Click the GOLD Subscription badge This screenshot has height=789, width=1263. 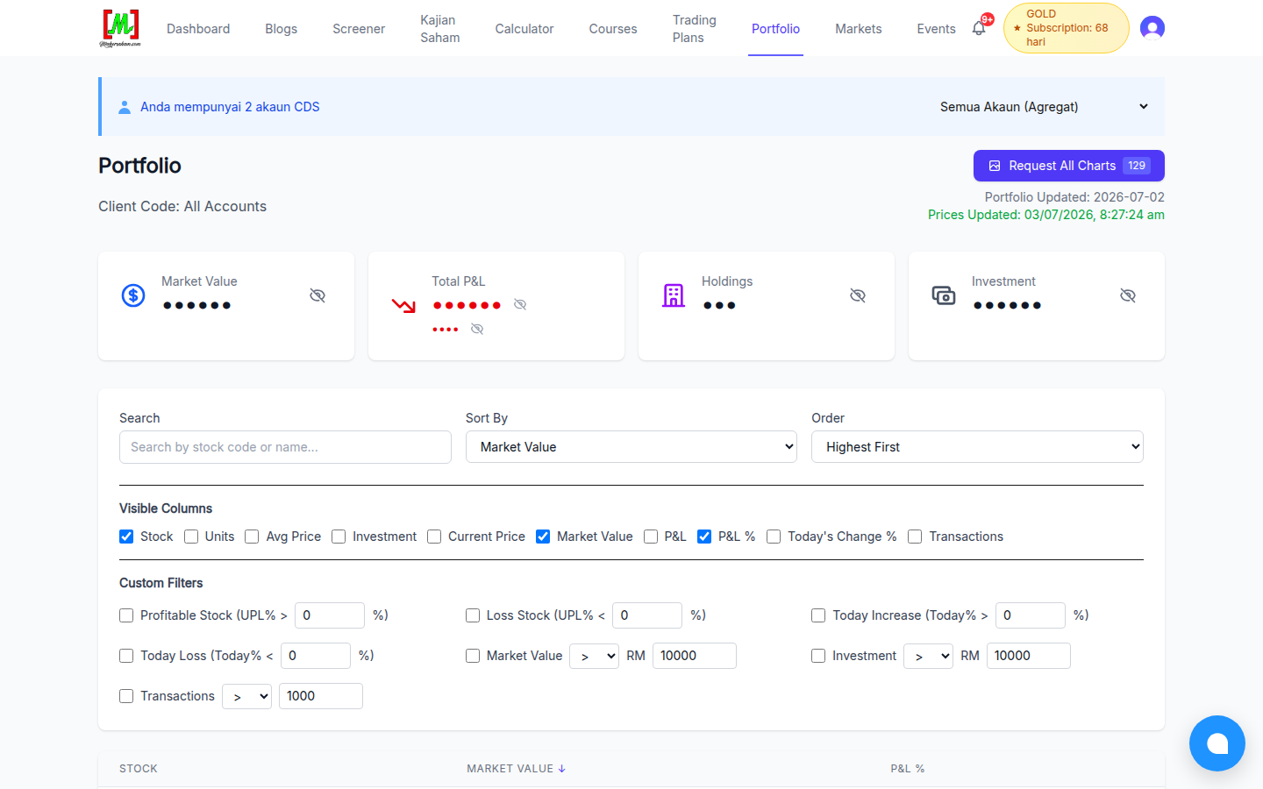[x=1067, y=28]
